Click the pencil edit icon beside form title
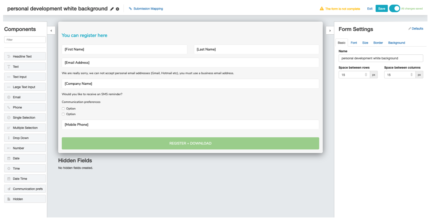The image size is (429, 219). pos(112,9)
